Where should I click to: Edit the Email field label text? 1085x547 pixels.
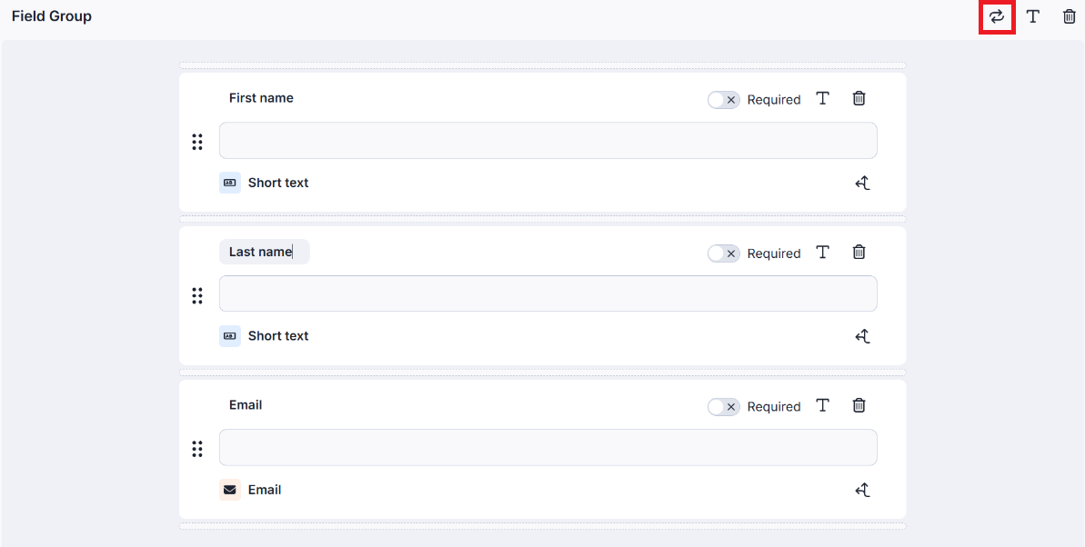point(246,404)
